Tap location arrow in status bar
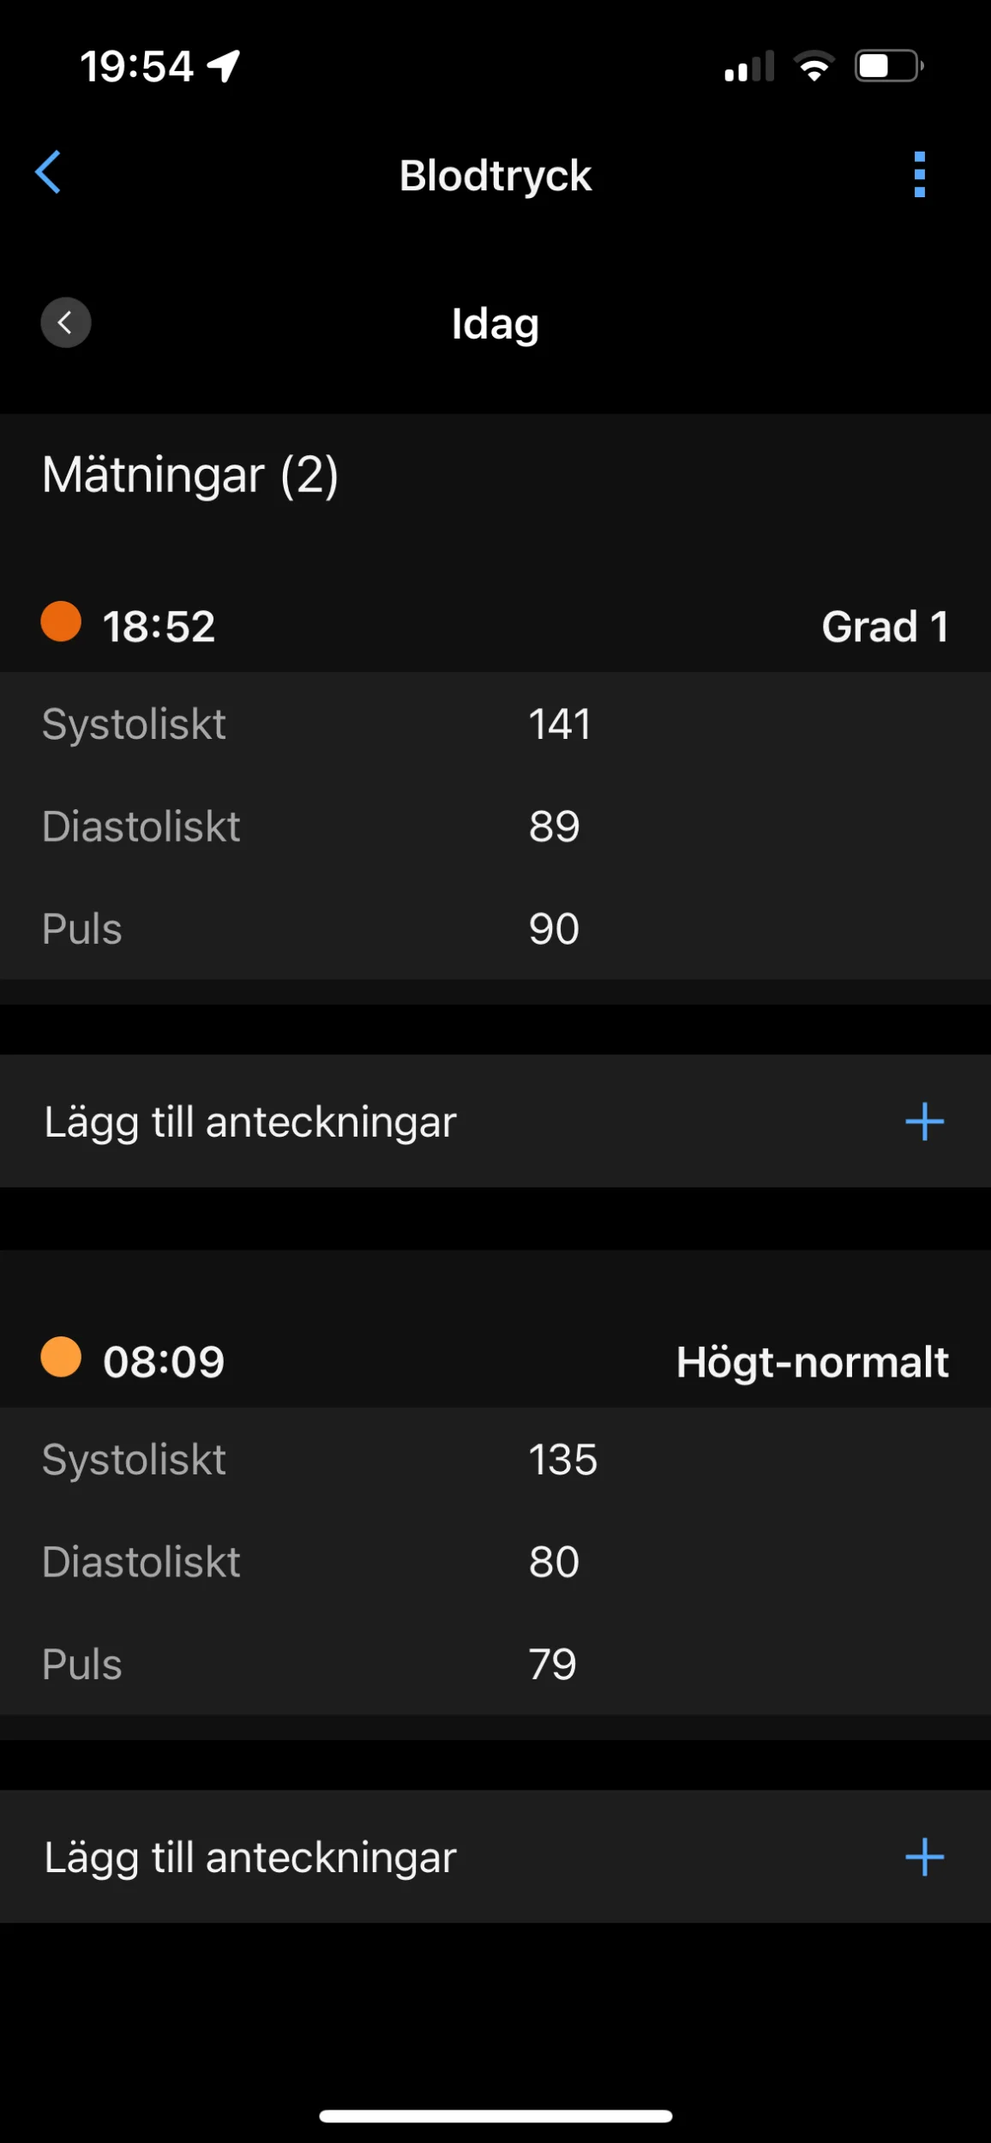991x2143 pixels. pyautogui.click(x=224, y=66)
